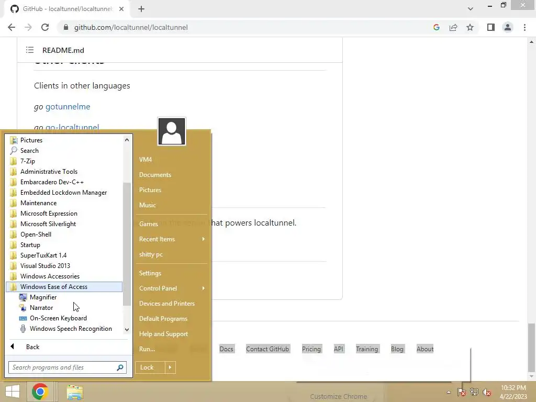This screenshot has width=536, height=402.
Task: Click programs list scroll down arrow
Action: (x=127, y=330)
